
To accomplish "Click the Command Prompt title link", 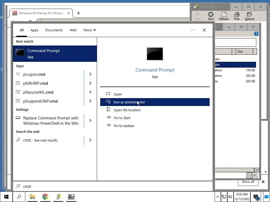I will pos(155,70).
